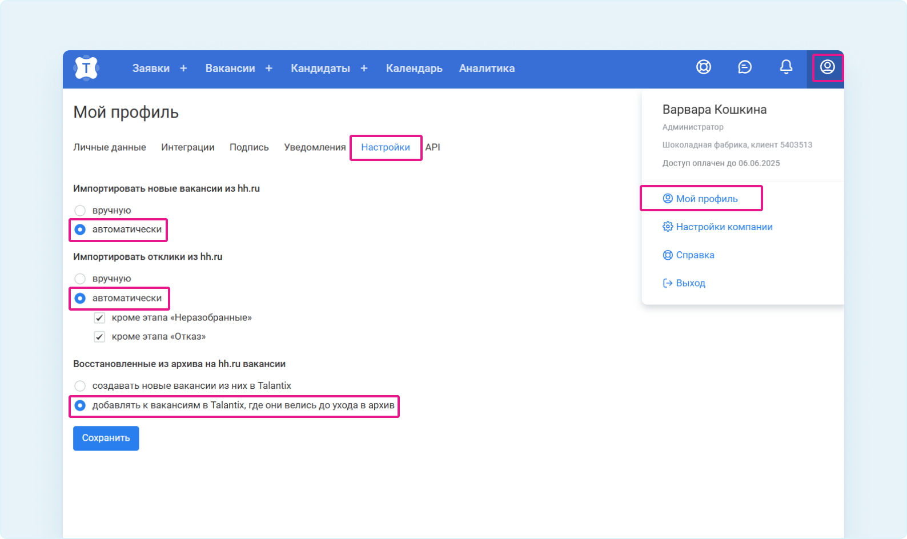Click the Talantix logo icon
Viewport: 907px width, 539px height.
pos(86,68)
